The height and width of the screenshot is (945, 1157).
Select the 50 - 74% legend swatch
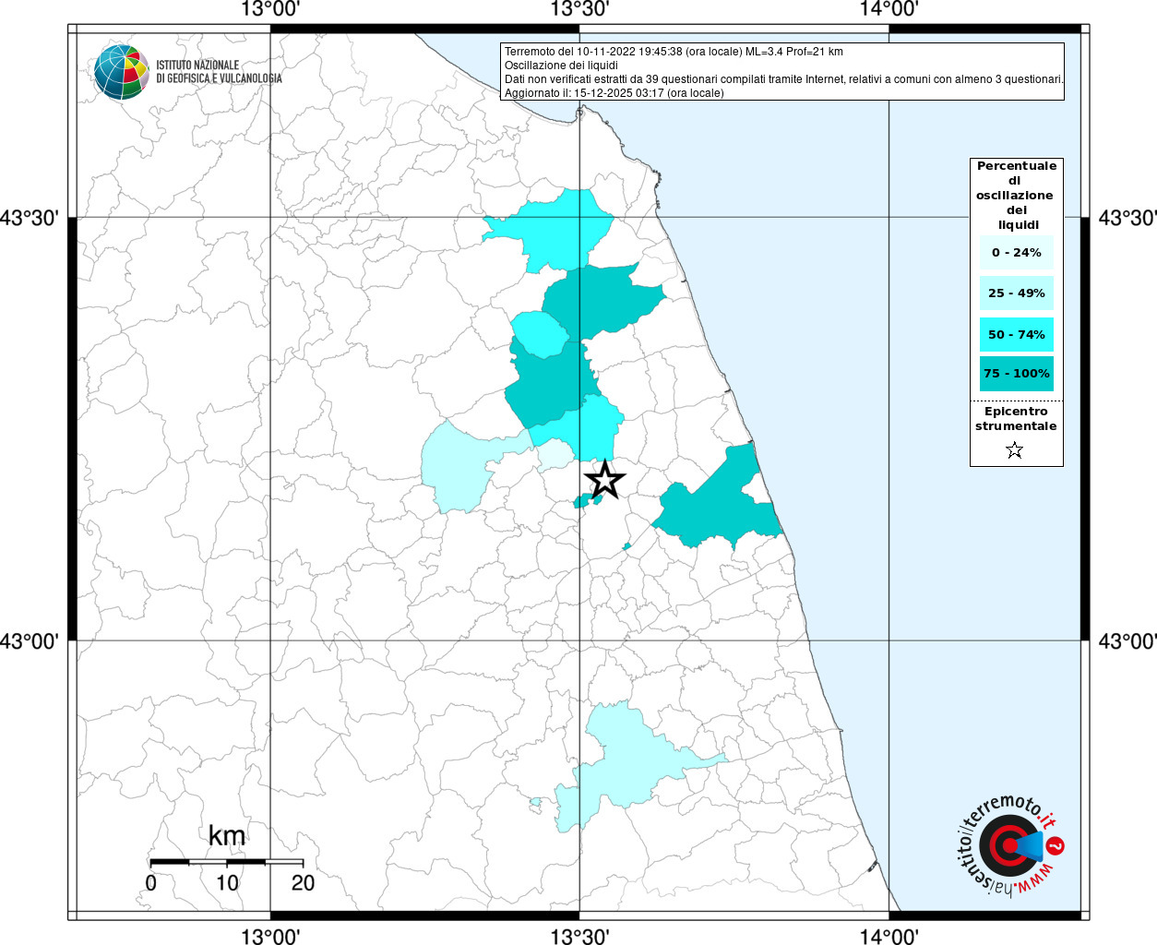tap(1016, 334)
